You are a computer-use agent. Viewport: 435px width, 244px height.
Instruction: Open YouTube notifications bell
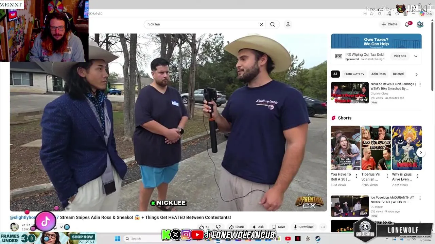tap(407, 24)
